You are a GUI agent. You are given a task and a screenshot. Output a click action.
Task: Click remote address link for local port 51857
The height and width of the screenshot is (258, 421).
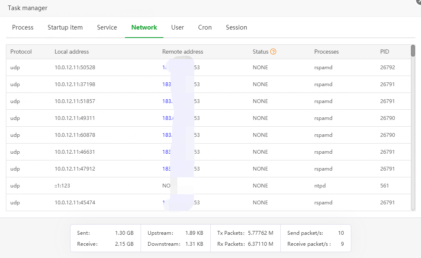pyautogui.click(x=167, y=101)
